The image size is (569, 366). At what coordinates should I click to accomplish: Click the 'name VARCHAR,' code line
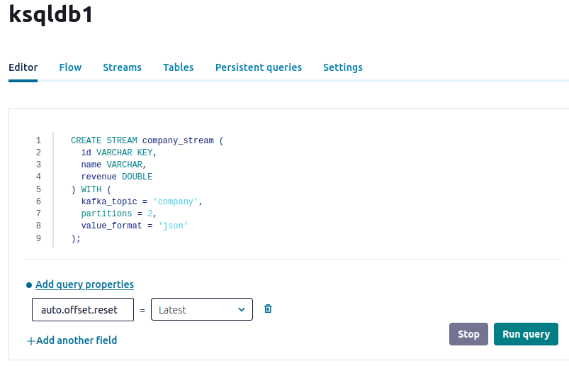click(x=113, y=165)
